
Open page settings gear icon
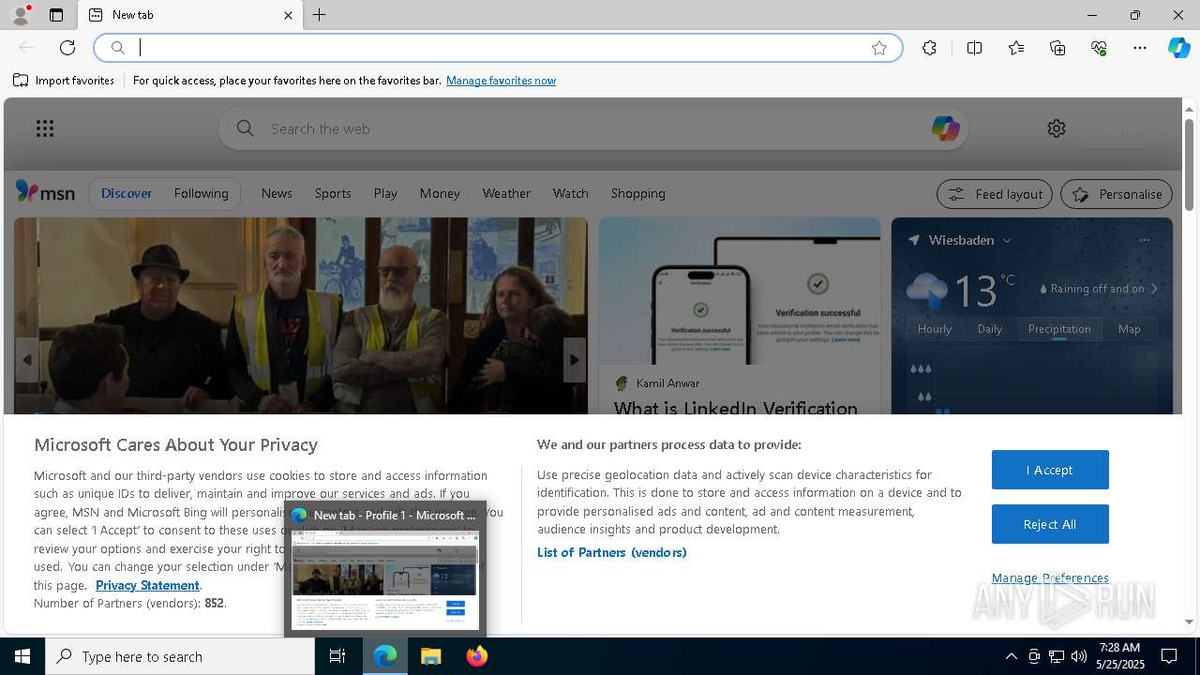[x=1057, y=128]
